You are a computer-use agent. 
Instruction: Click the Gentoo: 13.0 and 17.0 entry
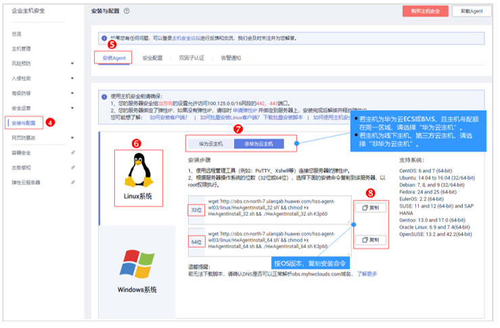point(432,220)
